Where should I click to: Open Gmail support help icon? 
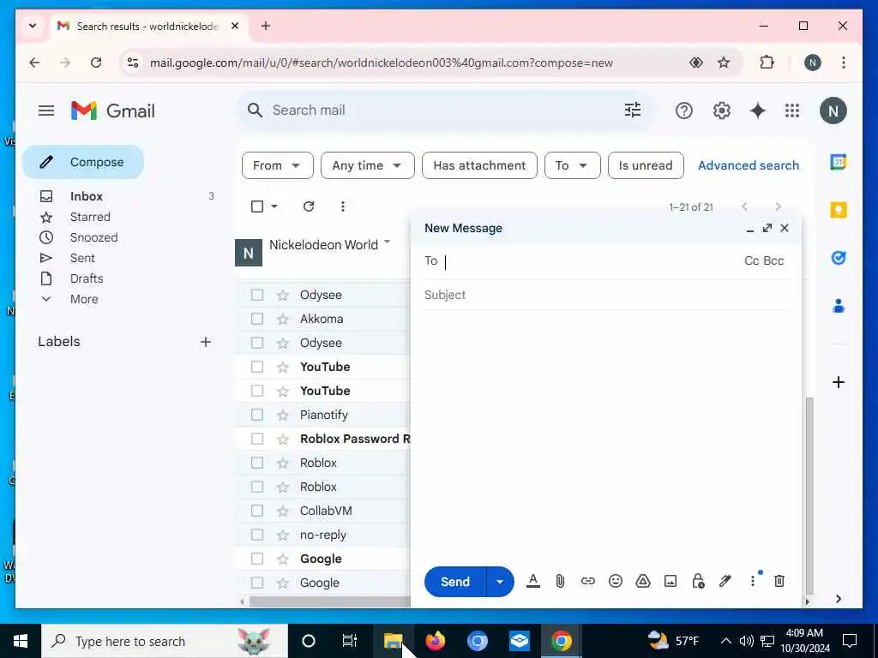[683, 111]
